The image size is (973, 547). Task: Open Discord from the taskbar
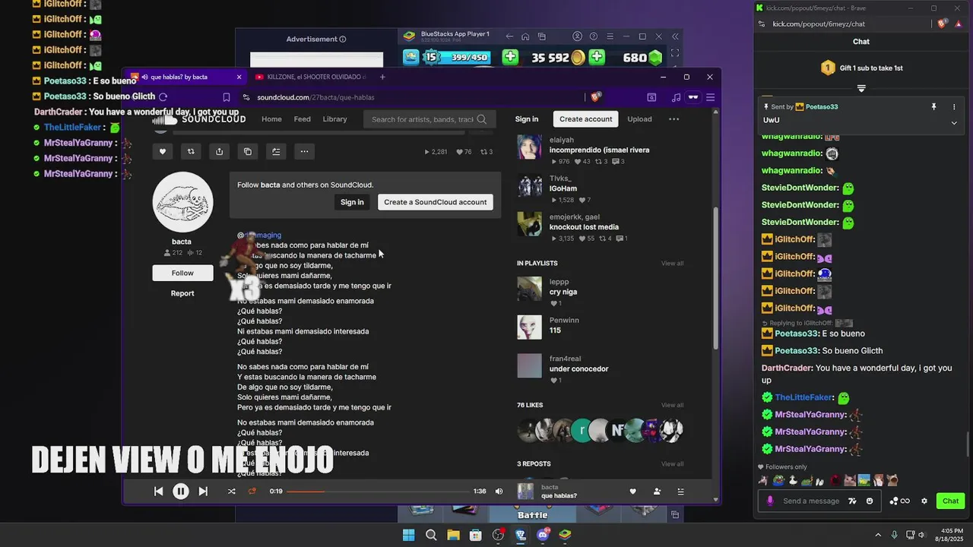click(543, 535)
